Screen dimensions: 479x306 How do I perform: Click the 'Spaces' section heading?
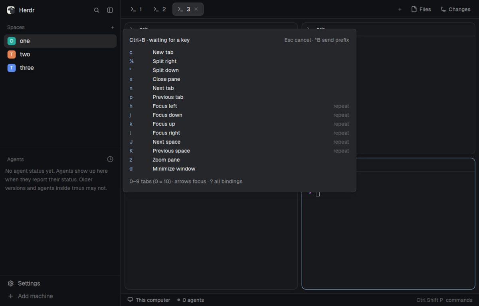point(16,27)
